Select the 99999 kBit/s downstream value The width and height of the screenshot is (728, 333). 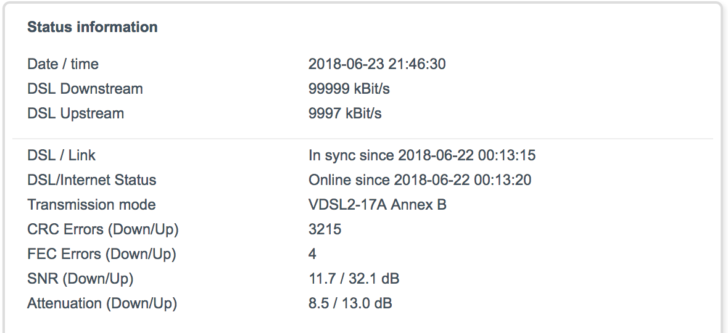349,89
